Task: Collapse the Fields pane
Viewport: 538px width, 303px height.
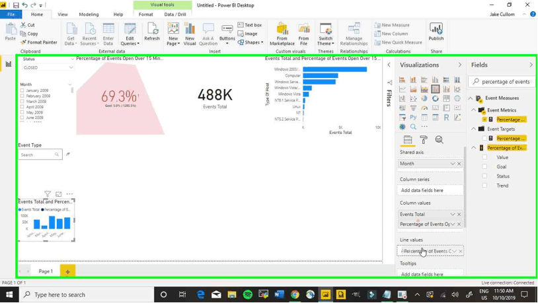Action: pos(531,65)
